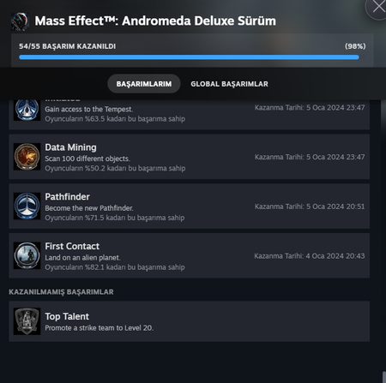
Task: Click the Pathfinder achievement badge icon
Action: pos(27,206)
